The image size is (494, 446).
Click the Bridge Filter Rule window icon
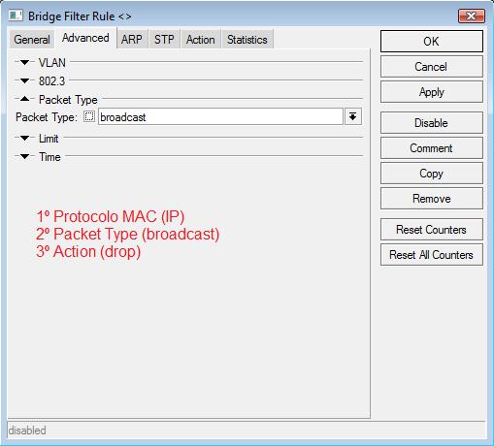click(x=16, y=16)
